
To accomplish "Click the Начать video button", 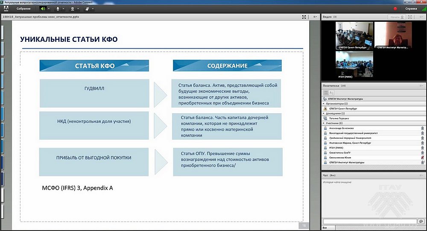I will pos(397,17).
